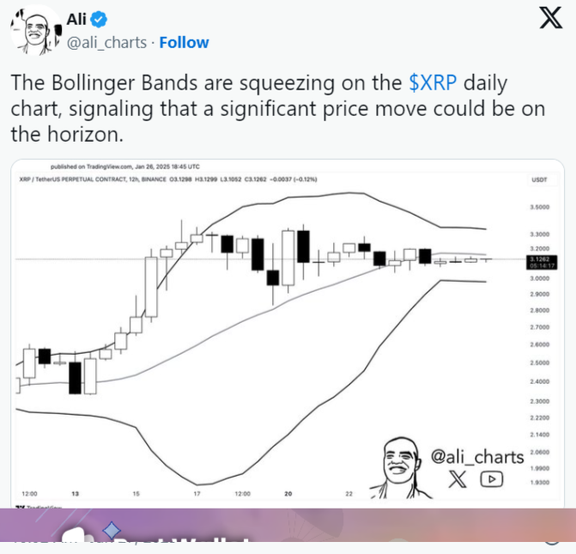Click the @ali_charts watermark text on chart

point(477,457)
